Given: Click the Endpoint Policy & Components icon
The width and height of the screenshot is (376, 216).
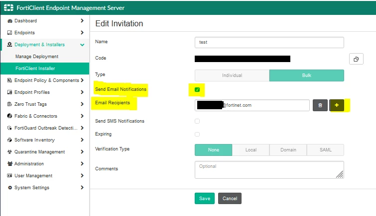Looking at the screenshot, I should [9, 80].
